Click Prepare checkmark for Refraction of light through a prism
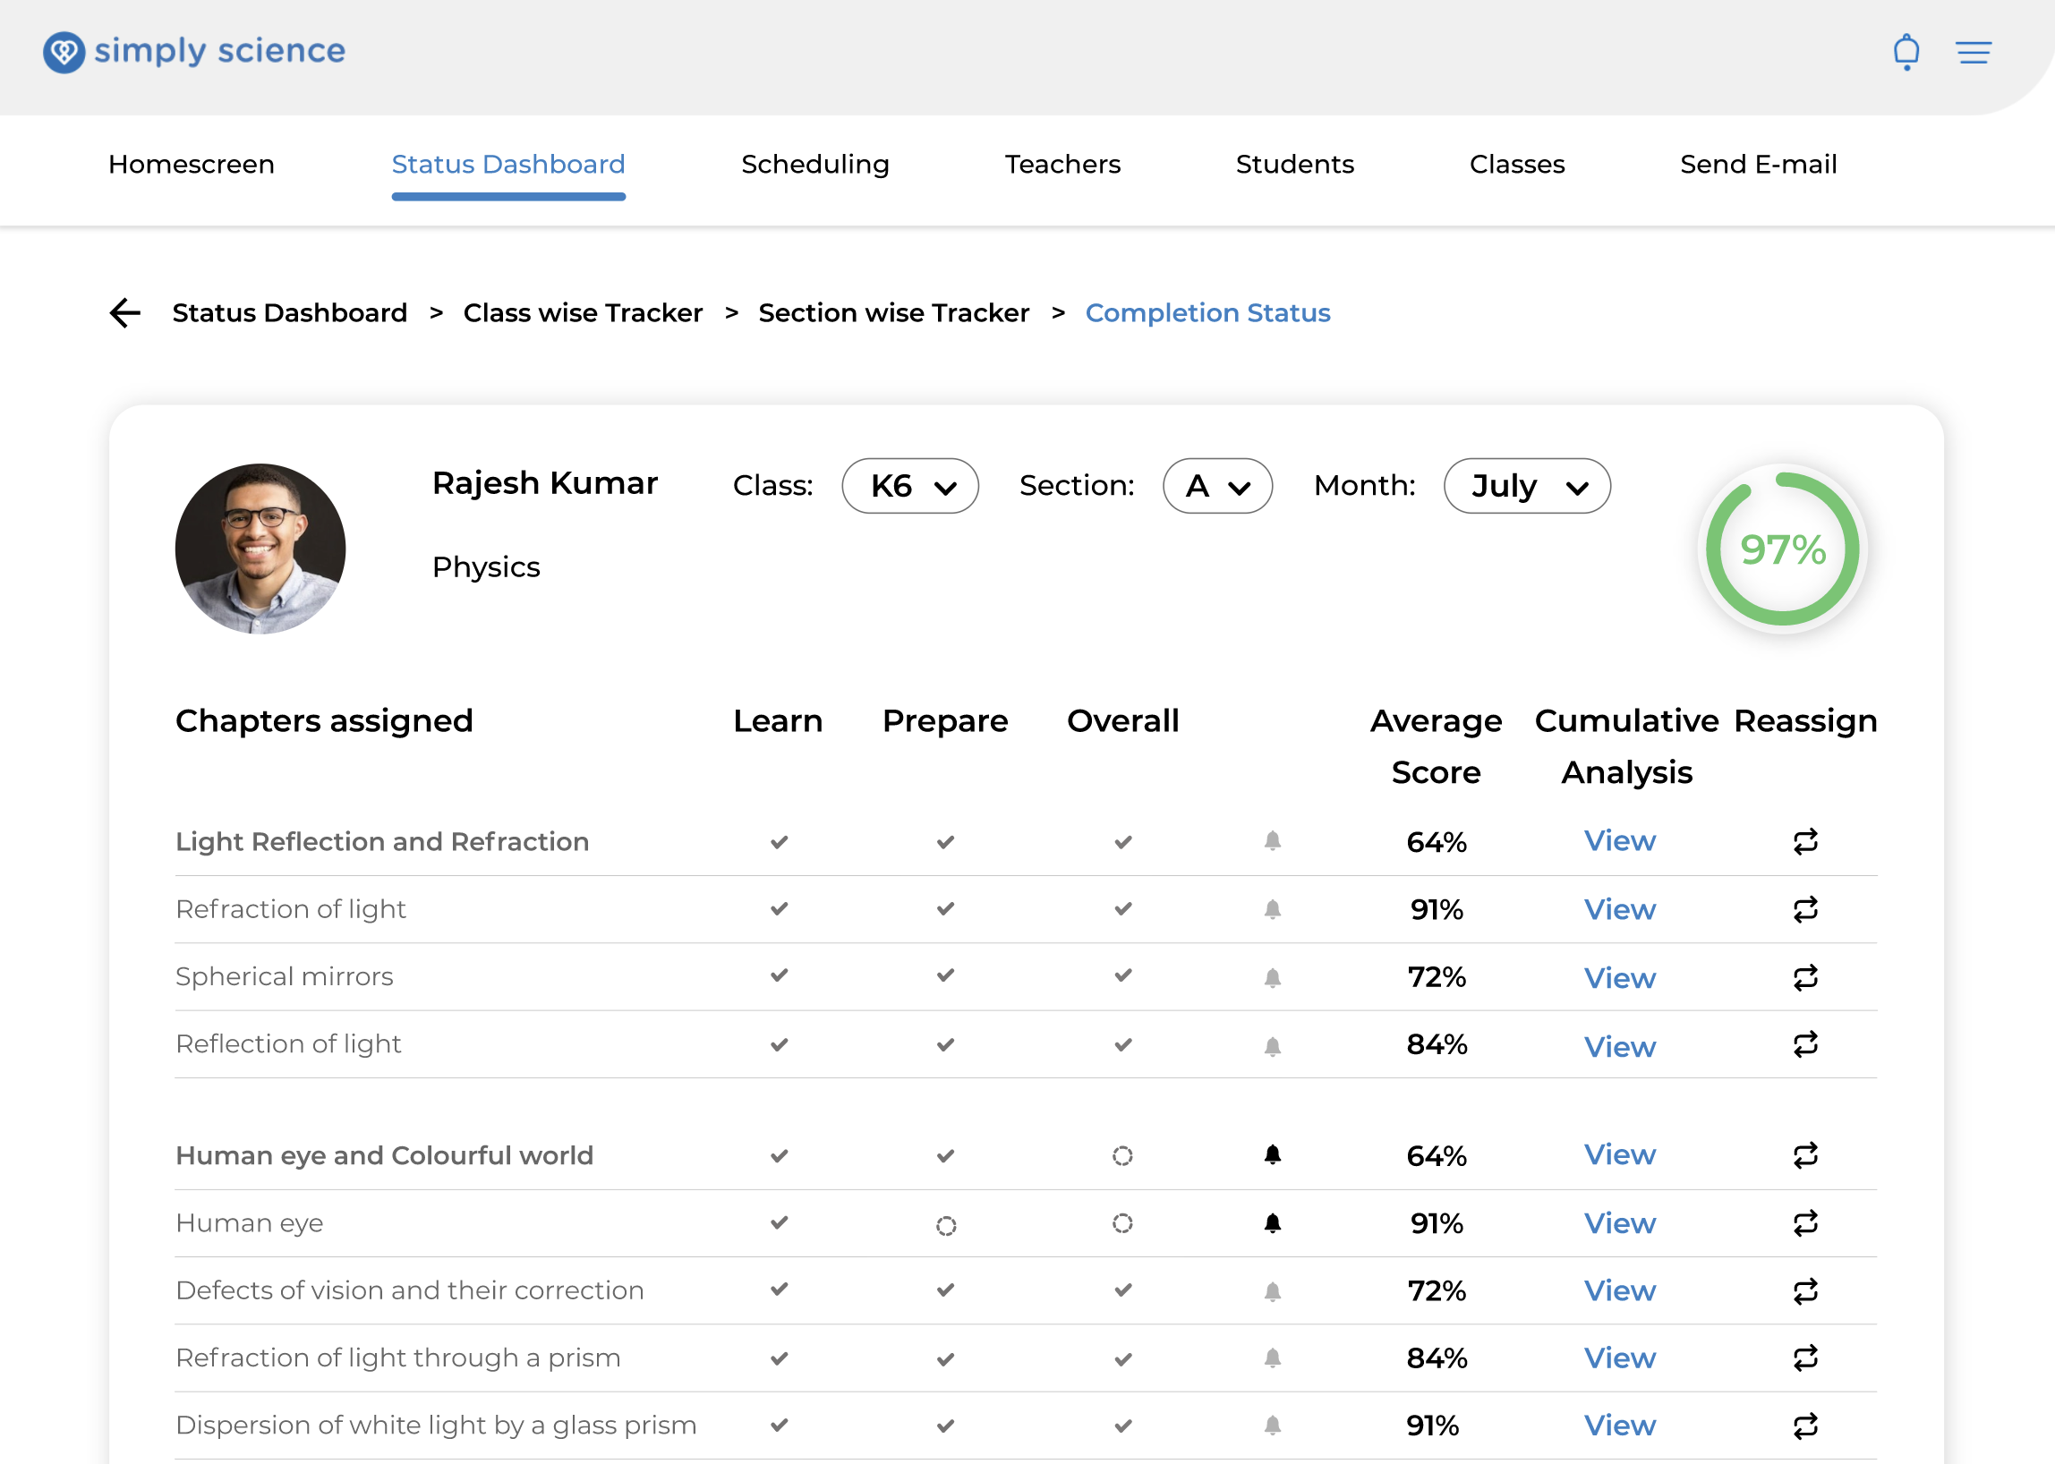Viewport: 2055px width, 1464px height. click(945, 1358)
